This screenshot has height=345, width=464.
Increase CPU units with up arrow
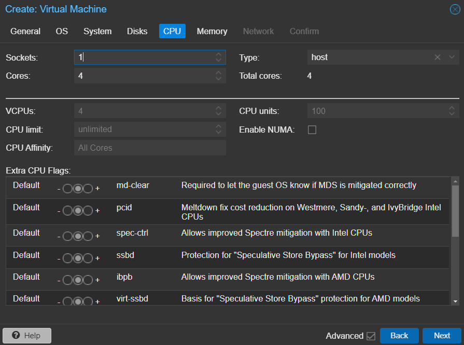(452, 108)
